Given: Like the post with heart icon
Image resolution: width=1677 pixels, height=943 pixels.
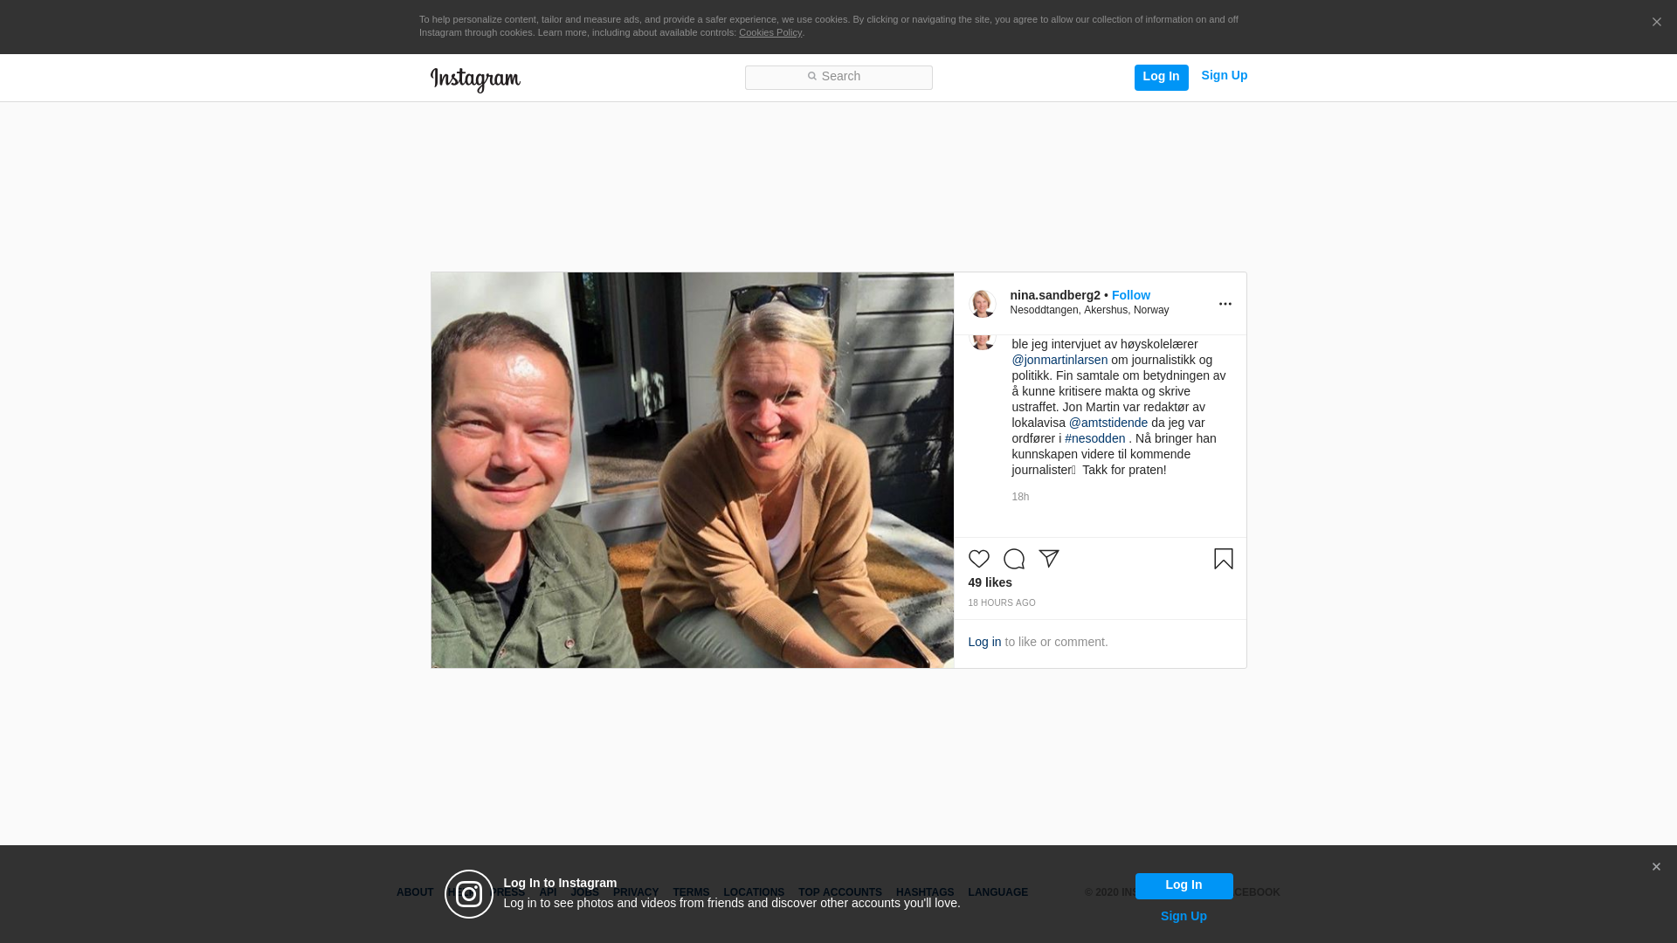Looking at the screenshot, I should [x=979, y=559].
